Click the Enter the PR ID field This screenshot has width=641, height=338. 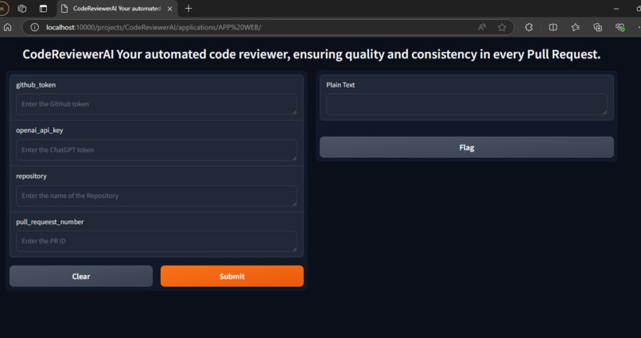point(157,241)
